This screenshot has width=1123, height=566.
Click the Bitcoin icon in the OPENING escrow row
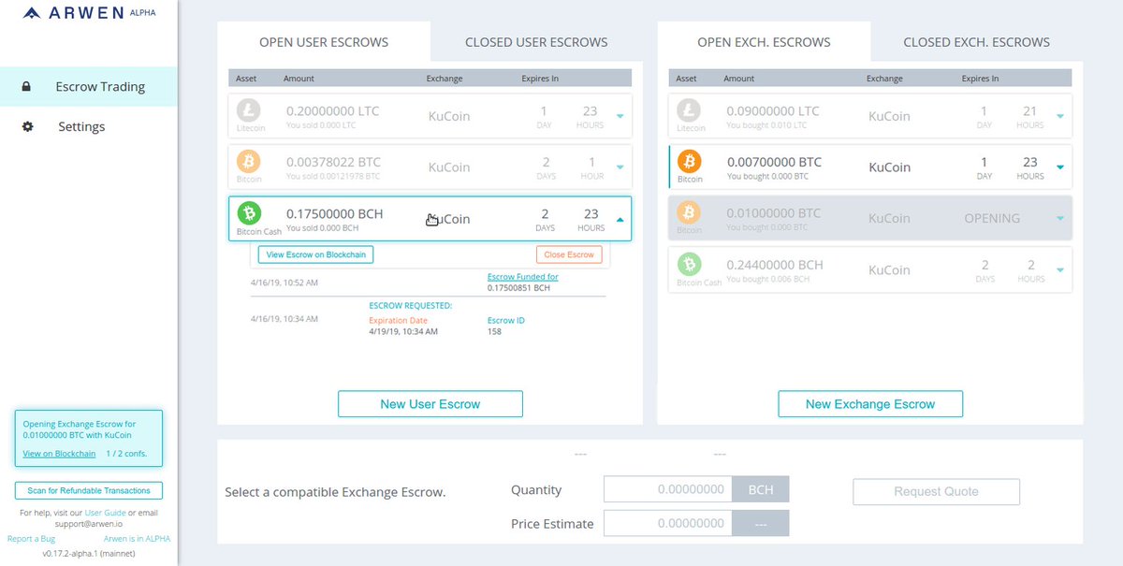690,213
